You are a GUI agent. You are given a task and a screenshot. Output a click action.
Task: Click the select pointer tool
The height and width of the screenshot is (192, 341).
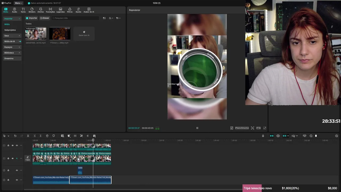pos(4,136)
